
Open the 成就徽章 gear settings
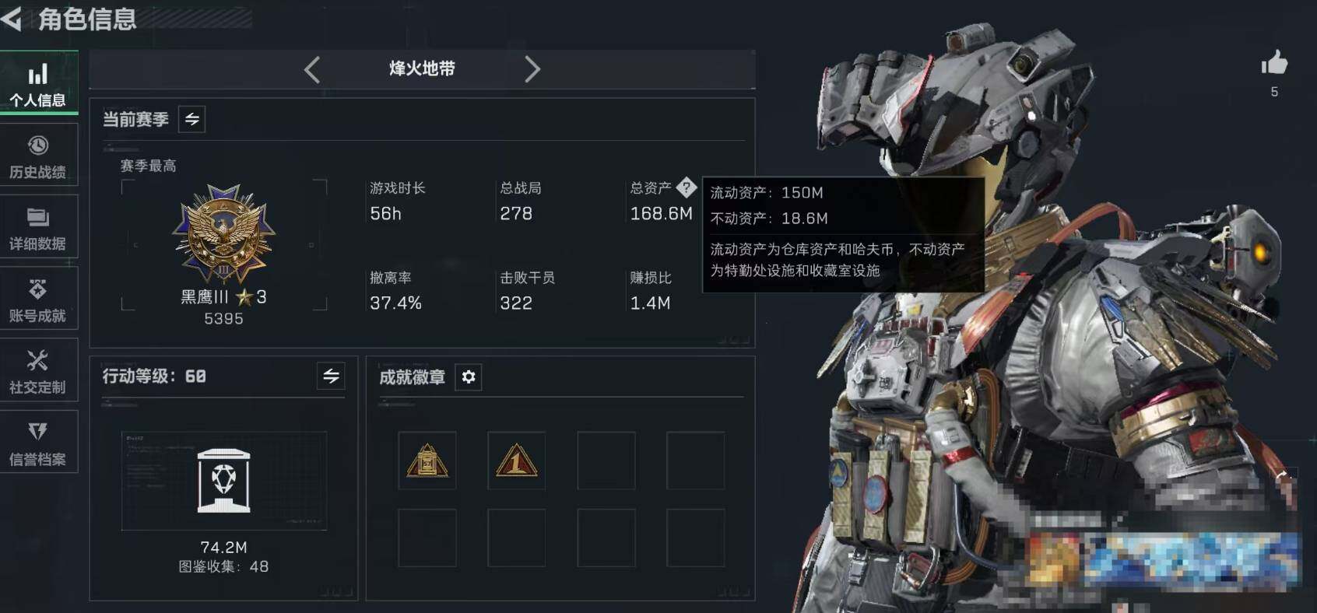click(468, 377)
